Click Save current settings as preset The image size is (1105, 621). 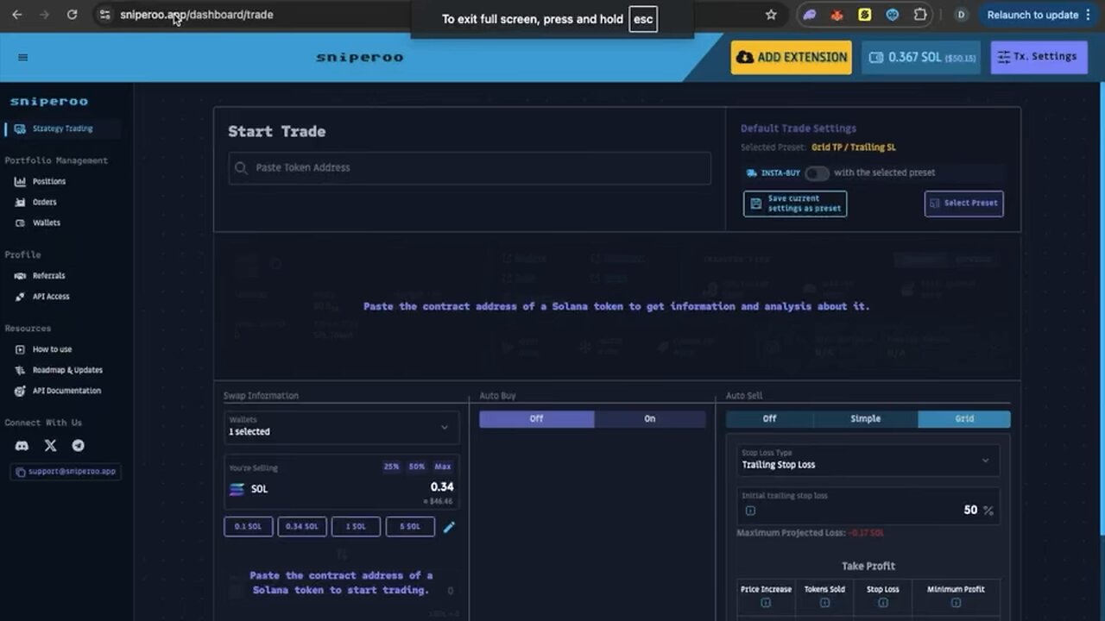pos(795,204)
